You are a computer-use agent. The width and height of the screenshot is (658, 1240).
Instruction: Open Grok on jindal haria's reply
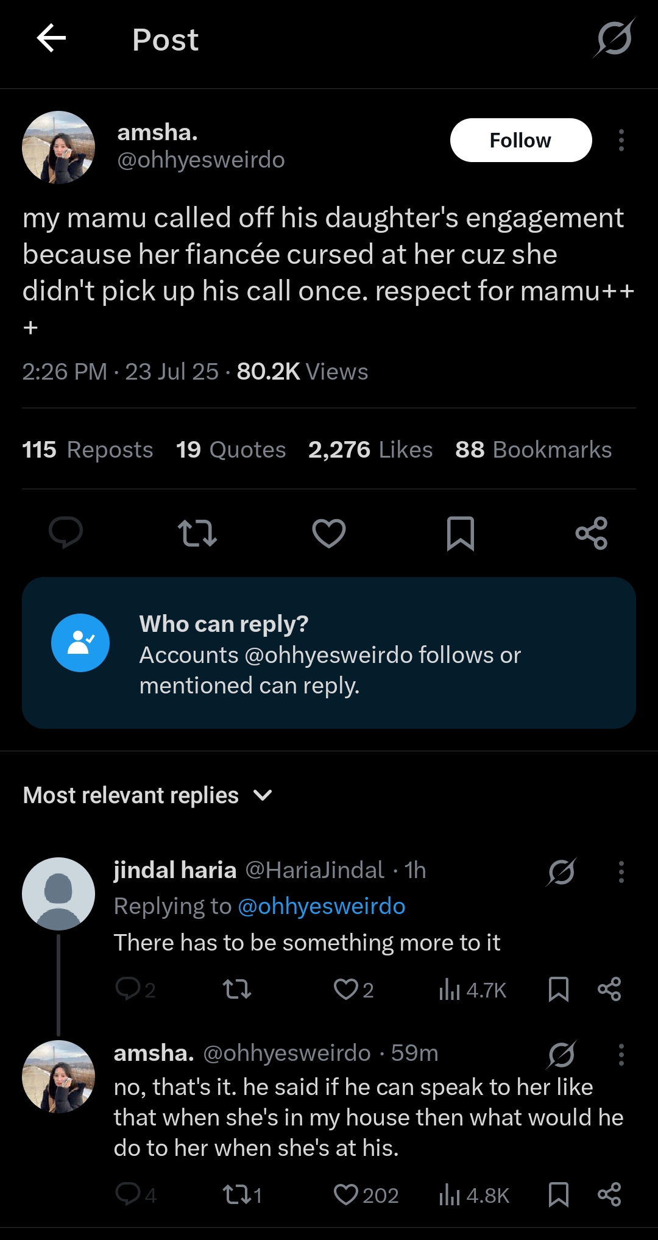pyautogui.click(x=561, y=871)
